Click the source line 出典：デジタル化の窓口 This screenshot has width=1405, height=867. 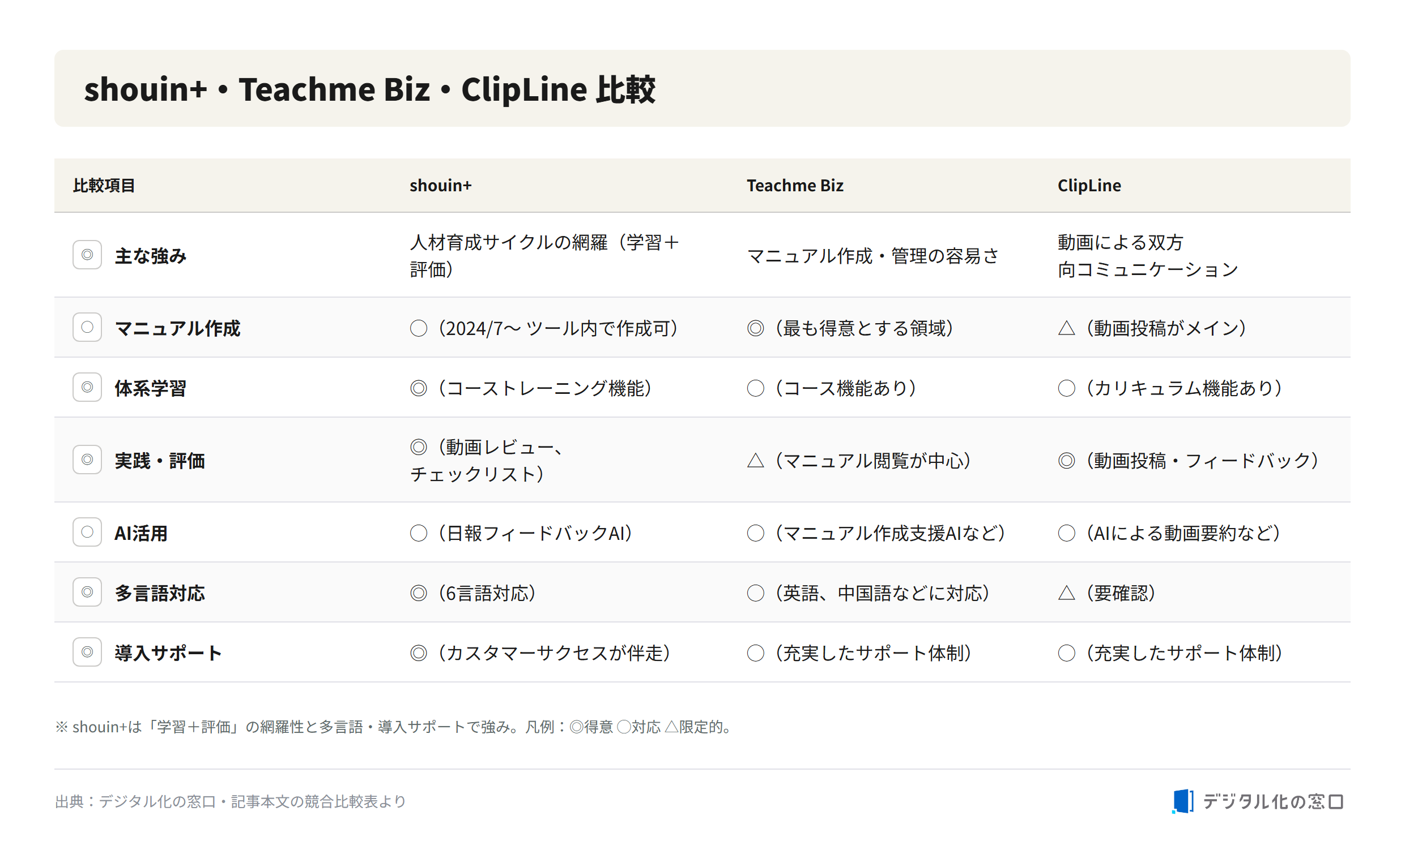231,801
